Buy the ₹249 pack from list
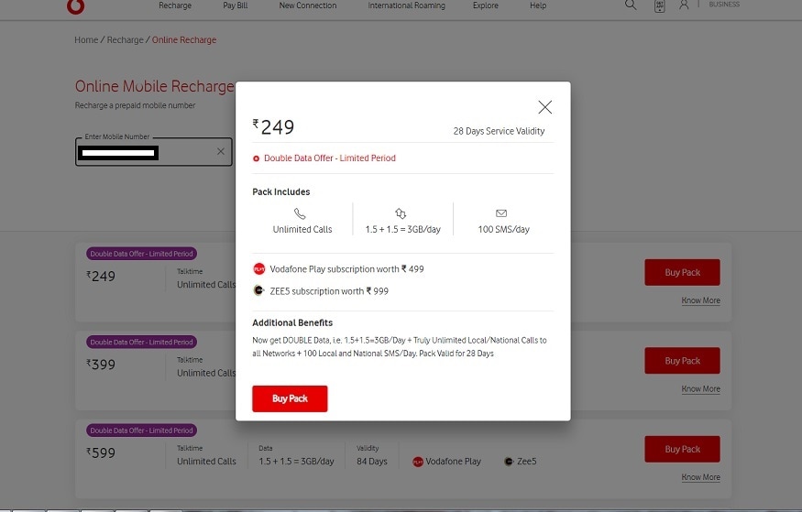 coord(682,272)
